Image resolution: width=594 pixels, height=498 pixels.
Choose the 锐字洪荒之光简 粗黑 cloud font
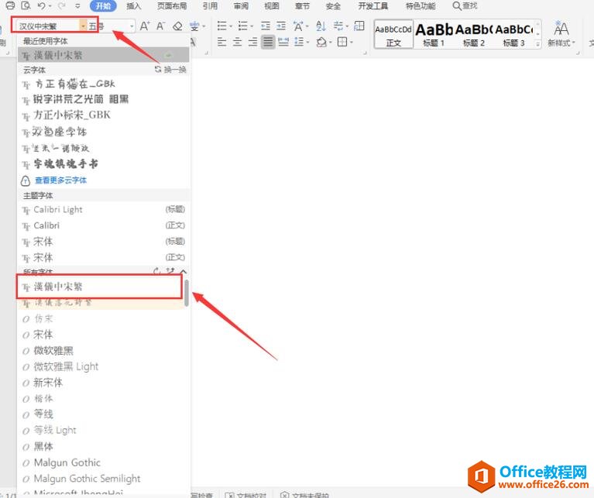tap(103, 100)
